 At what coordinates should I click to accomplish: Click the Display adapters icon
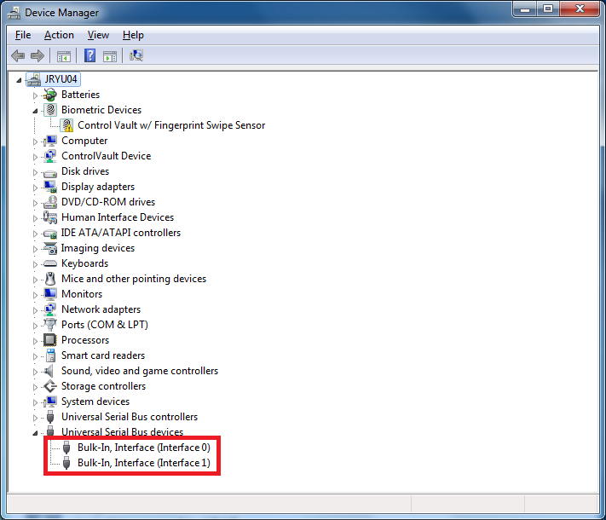tap(49, 187)
